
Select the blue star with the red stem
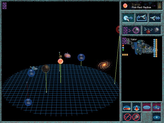tap(28, 102)
